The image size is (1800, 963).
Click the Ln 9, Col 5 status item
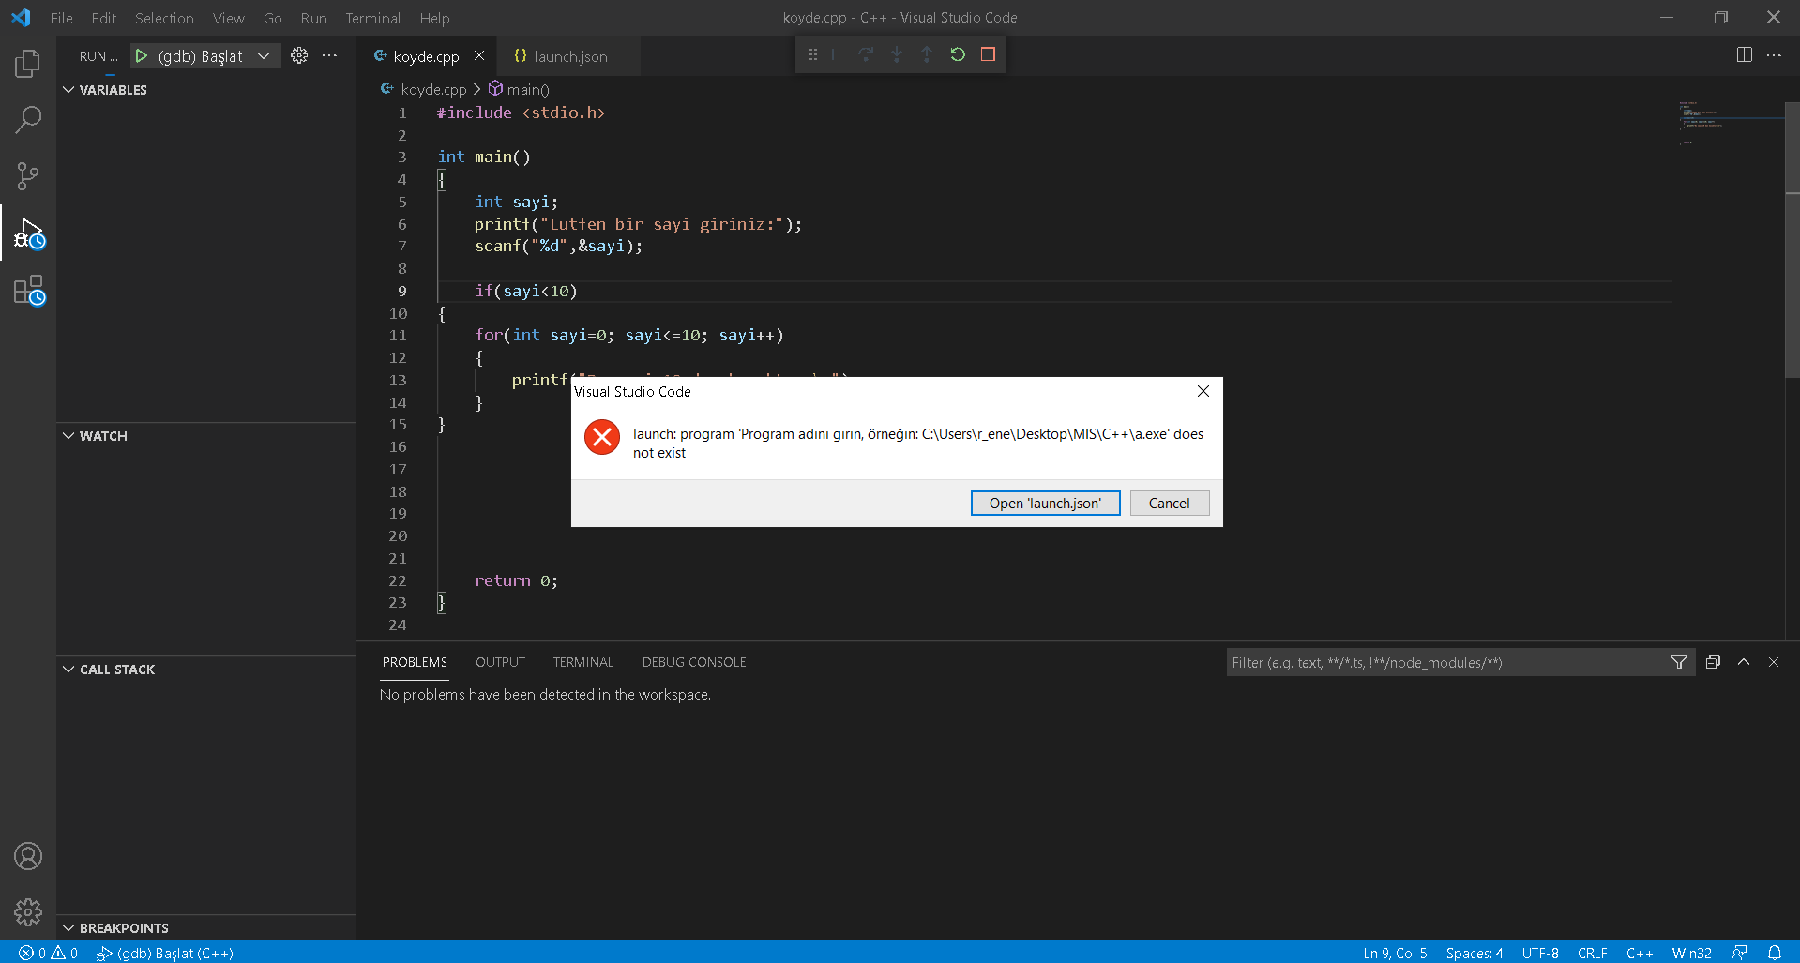tap(1395, 953)
